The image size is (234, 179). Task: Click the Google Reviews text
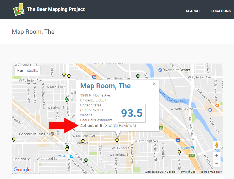point(120,125)
